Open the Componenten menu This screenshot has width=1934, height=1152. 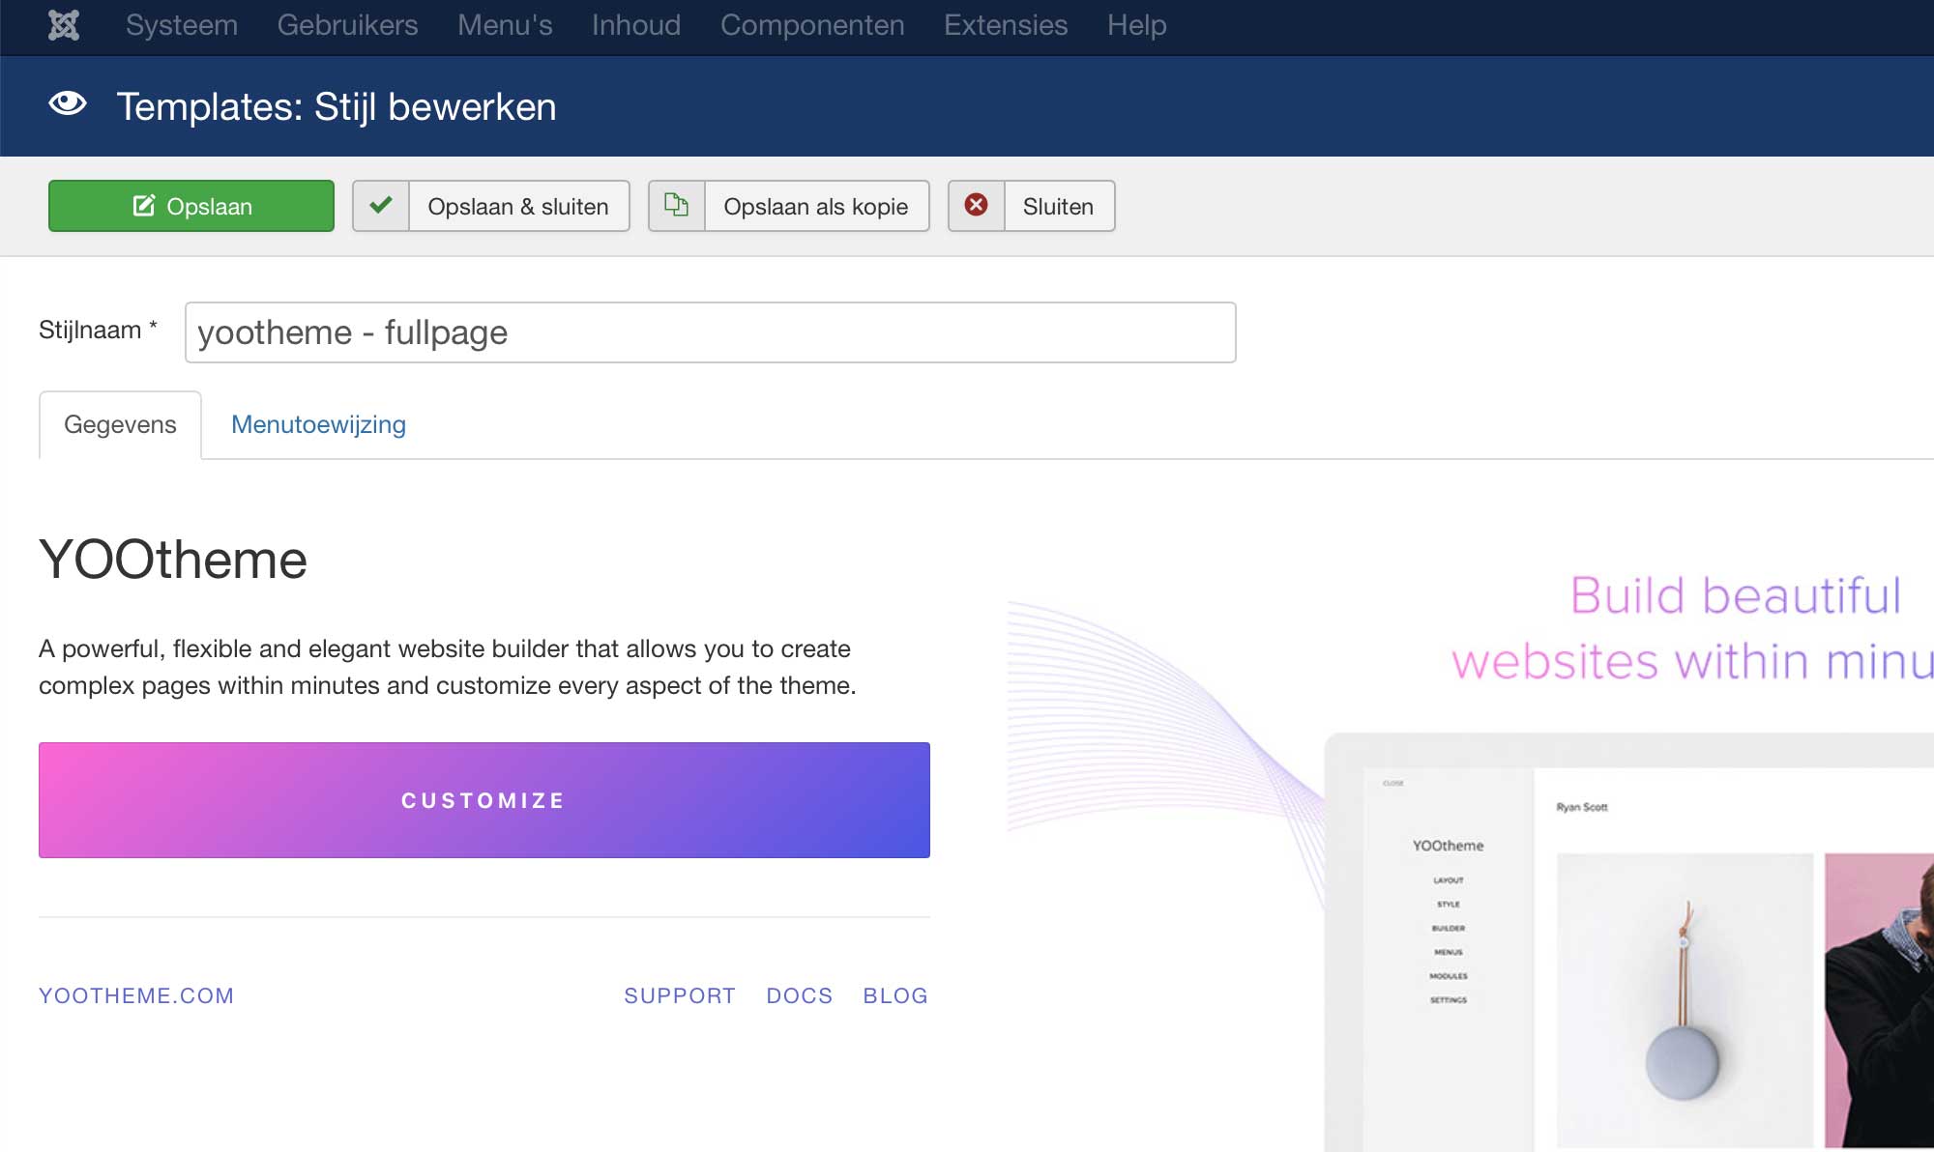[812, 25]
